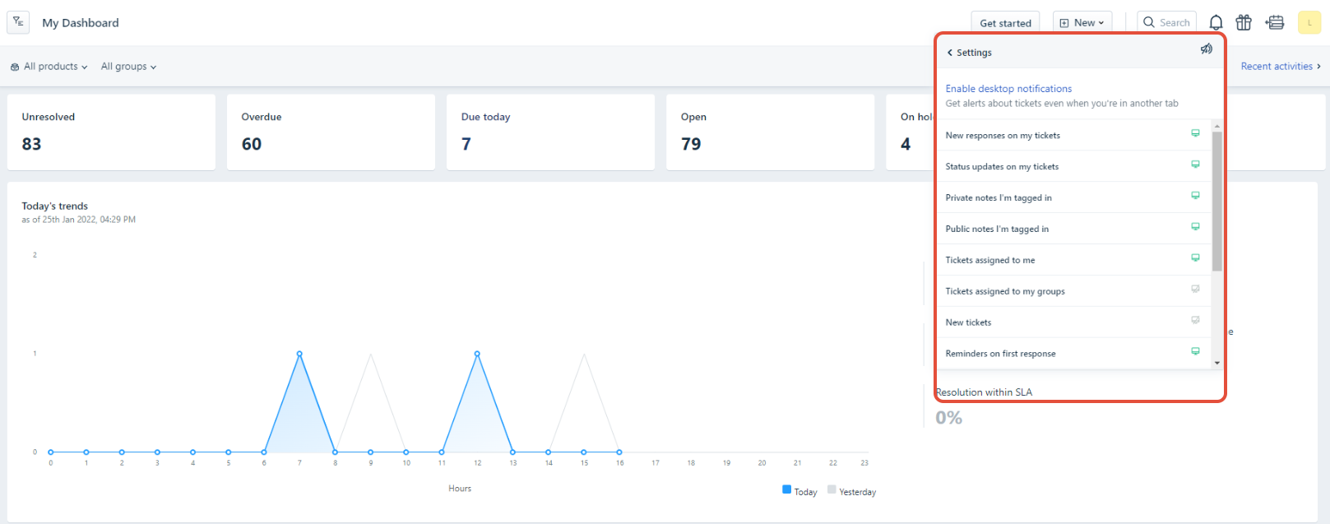
Task: Mute notification sound with speaker icon
Action: 1206,49
